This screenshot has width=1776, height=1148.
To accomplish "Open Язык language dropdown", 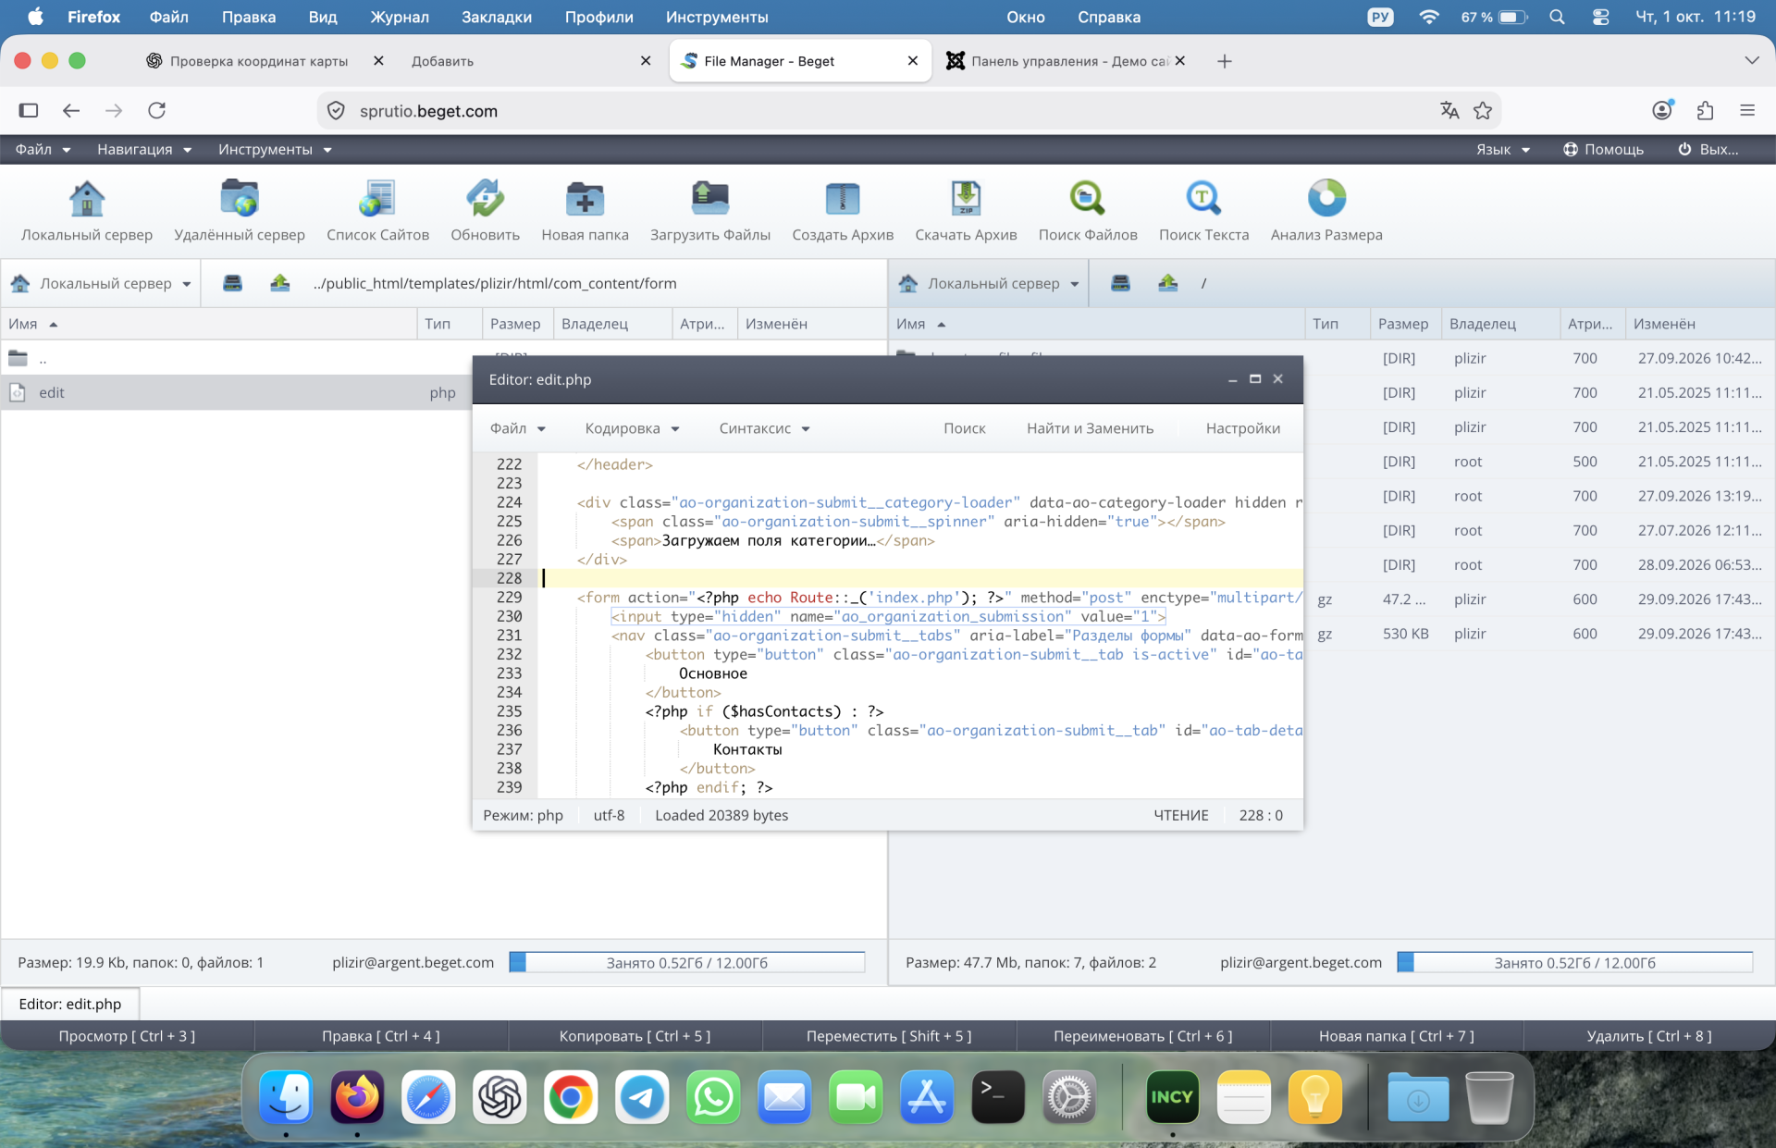I will [x=1502, y=149].
